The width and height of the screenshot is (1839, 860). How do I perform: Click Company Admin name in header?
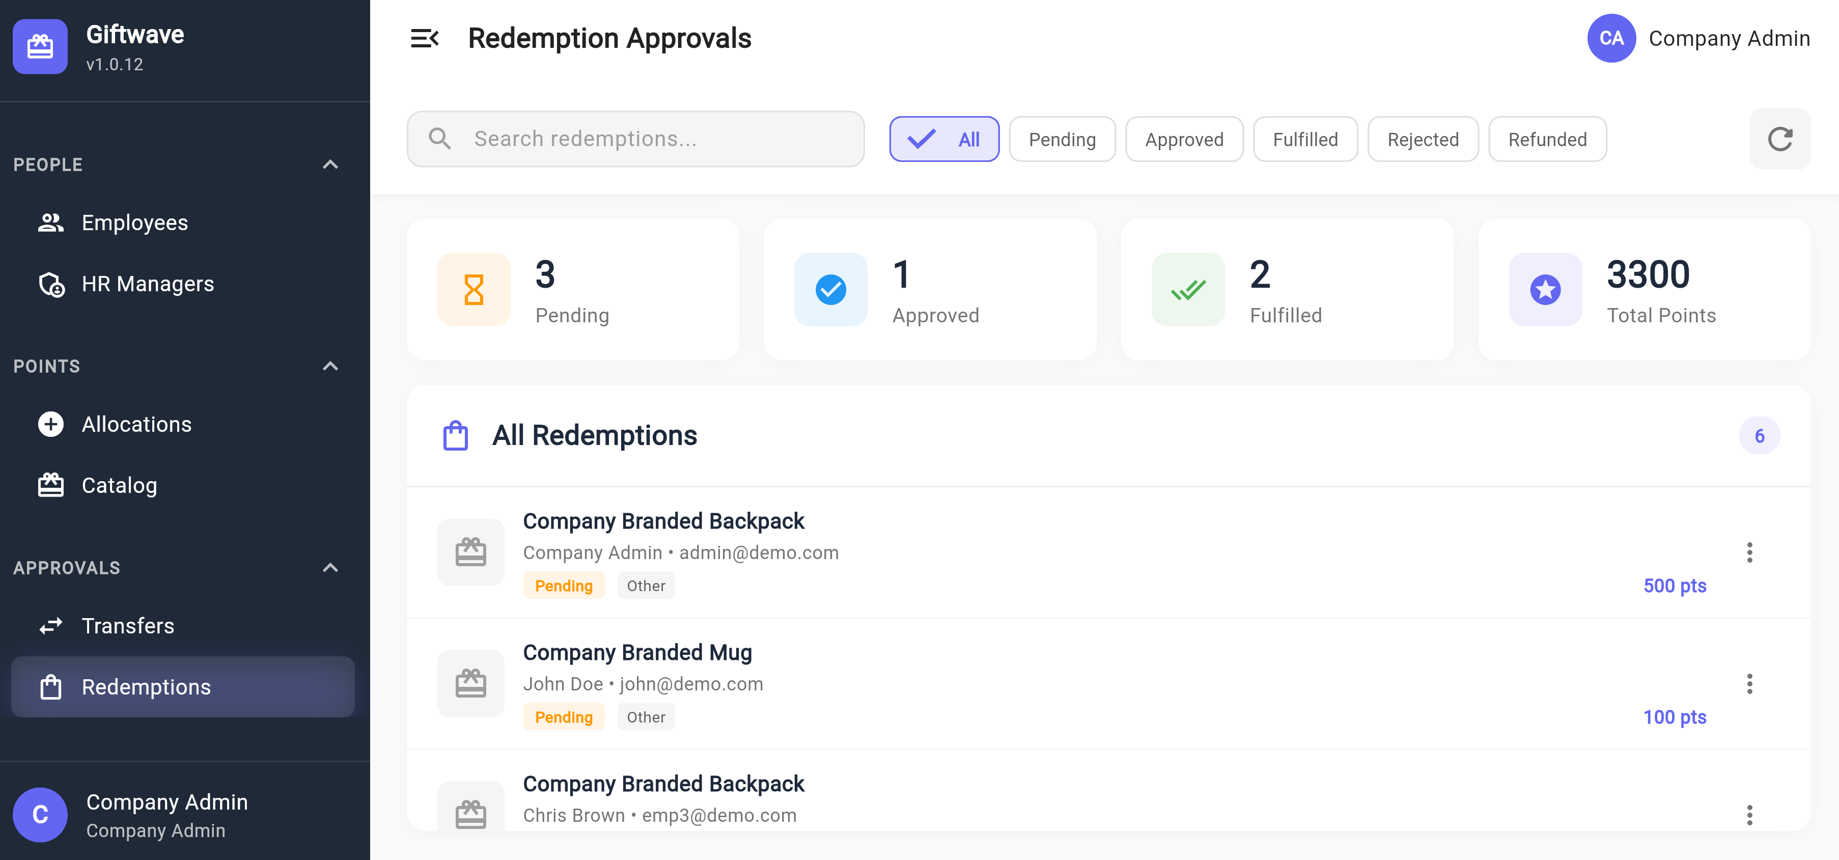(x=1729, y=39)
